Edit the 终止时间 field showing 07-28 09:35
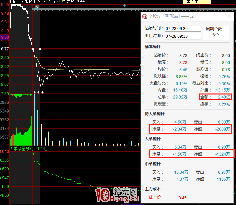The width and height of the screenshot is (236, 205). tap(183, 36)
